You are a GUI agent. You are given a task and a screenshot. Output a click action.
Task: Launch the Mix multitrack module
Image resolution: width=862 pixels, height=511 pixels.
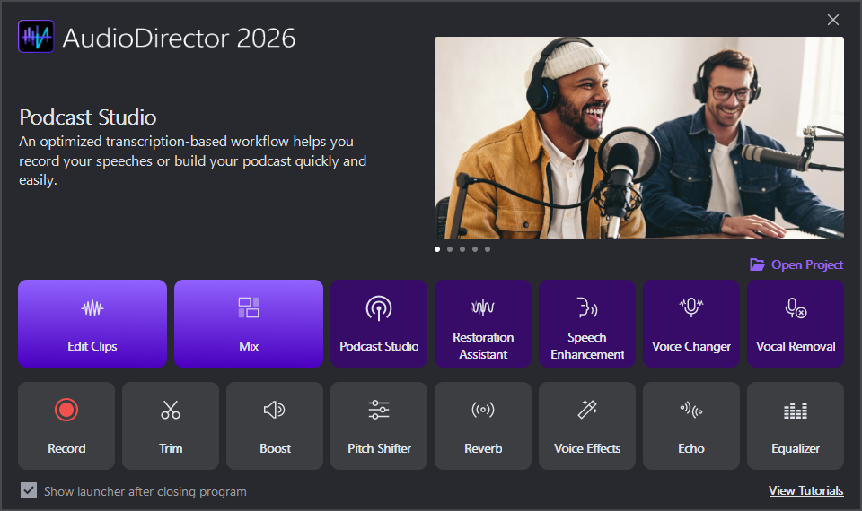point(249,324)
